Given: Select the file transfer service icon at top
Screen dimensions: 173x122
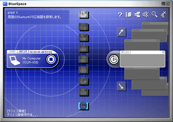Looking at the screenshot, I should click(x=82, y=15).
